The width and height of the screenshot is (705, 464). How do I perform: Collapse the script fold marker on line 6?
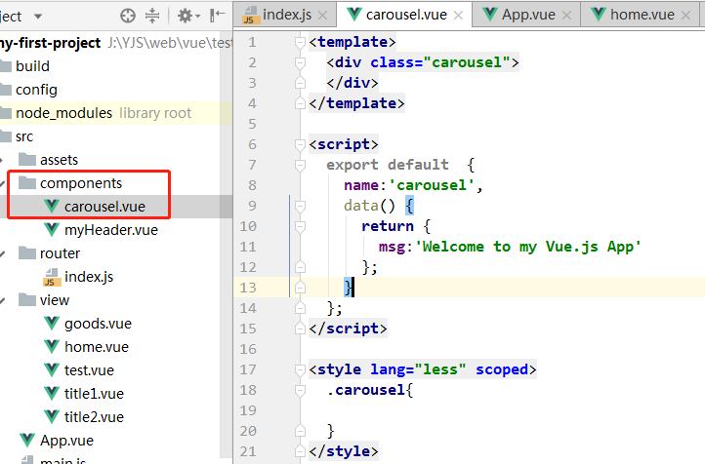point(300,144)
